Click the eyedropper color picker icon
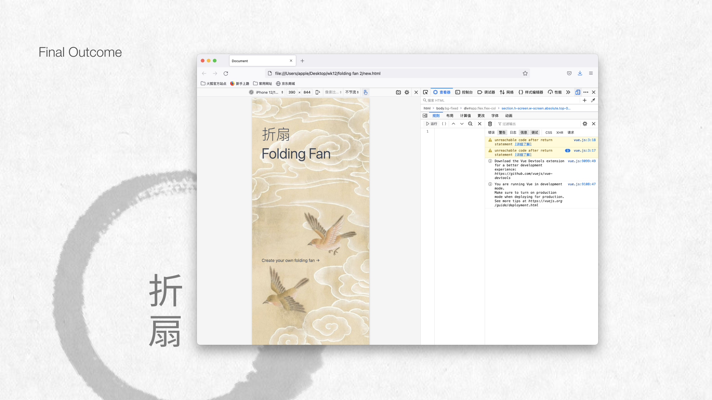Screen dimensions: 712x400 pos(593,100)
